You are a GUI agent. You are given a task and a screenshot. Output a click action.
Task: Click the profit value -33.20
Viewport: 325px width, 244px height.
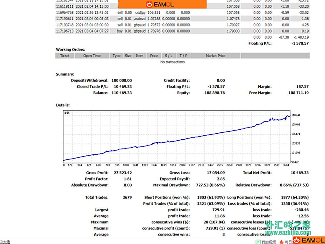pyautogui.click(x=304, y=6)
